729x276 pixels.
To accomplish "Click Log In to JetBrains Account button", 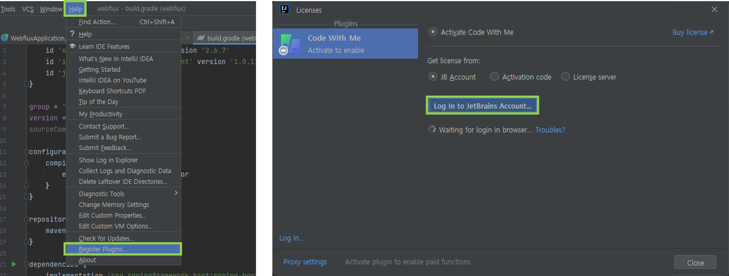I will [x=482, y=106].
